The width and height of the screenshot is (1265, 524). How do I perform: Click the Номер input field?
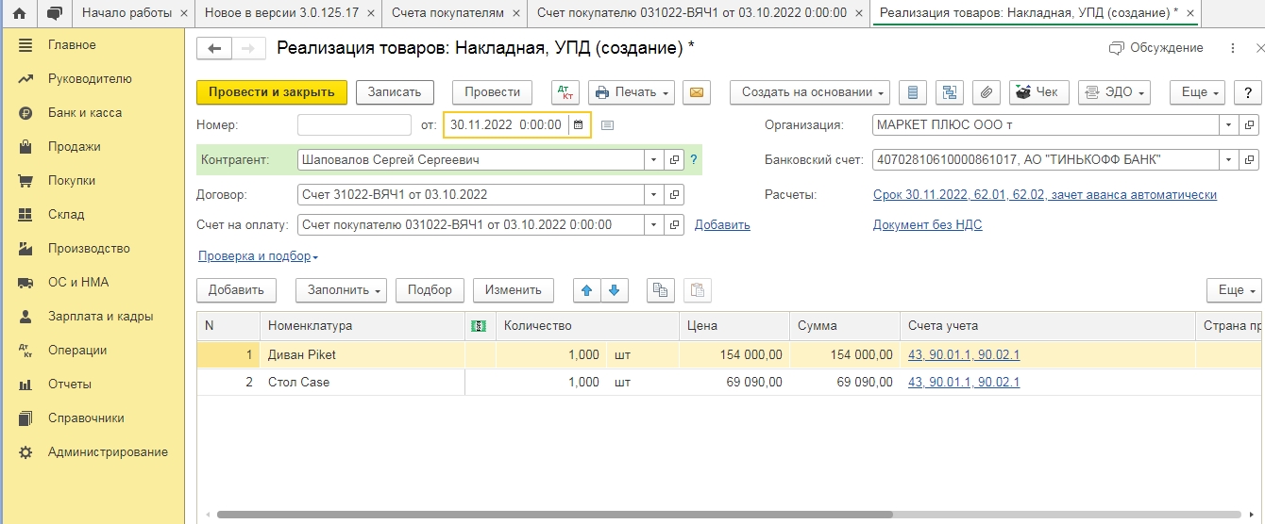coord(354,124)
